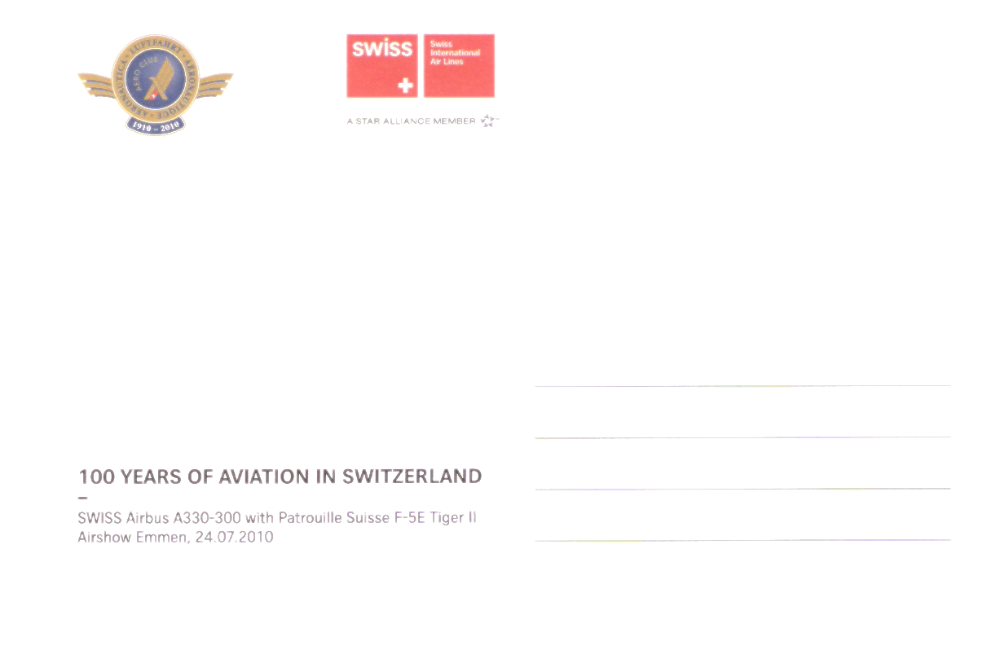Click the 1910–2010 banner on emblem

point(155,125)
